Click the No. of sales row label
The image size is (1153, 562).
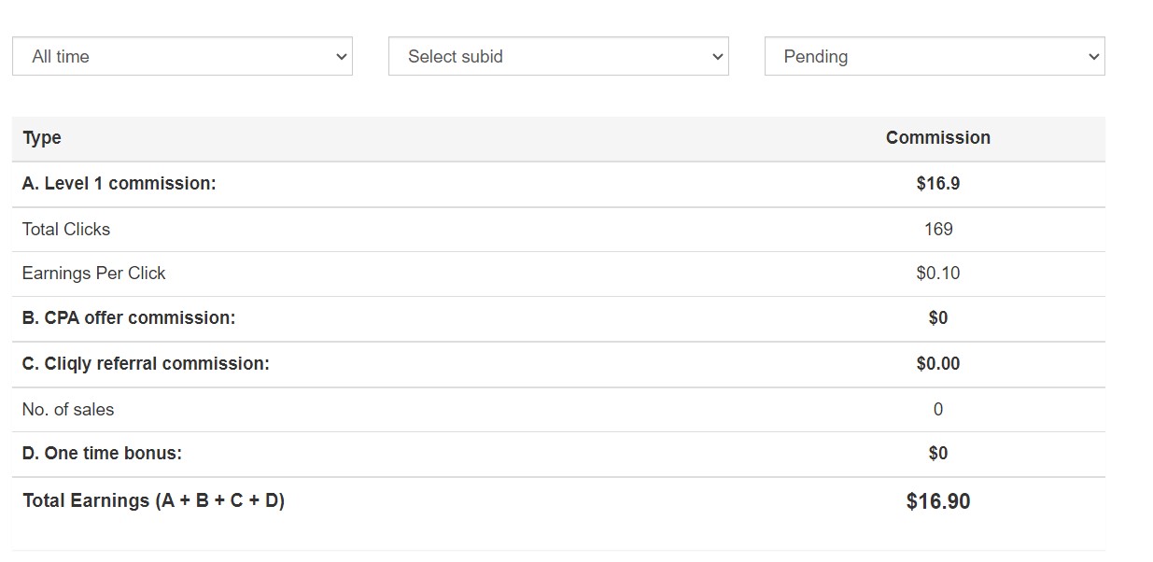pos(68,410)
